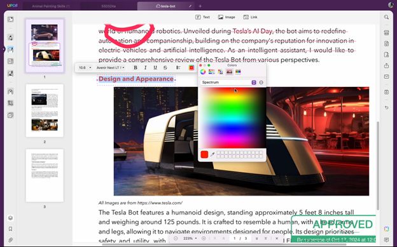Select the Image Palettes tab in Colors window
The height and width of the screenshot is (247, 397).
click(x=230, y=72)
